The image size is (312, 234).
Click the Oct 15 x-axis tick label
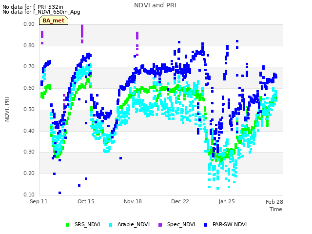click(x=86, y=201)
